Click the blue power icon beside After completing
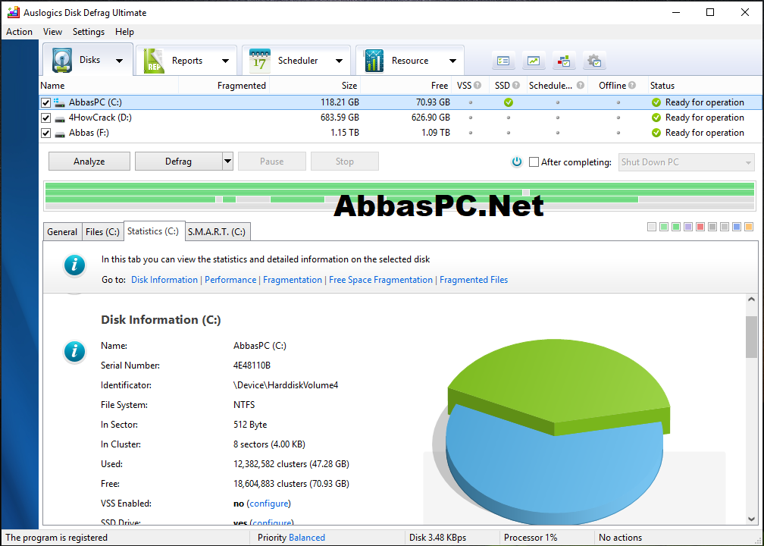 517,162
